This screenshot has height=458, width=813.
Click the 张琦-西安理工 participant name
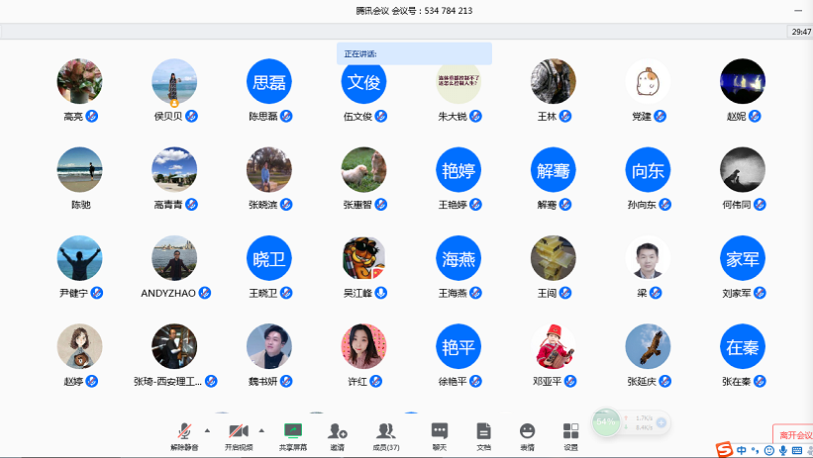[x=167, y=381]
